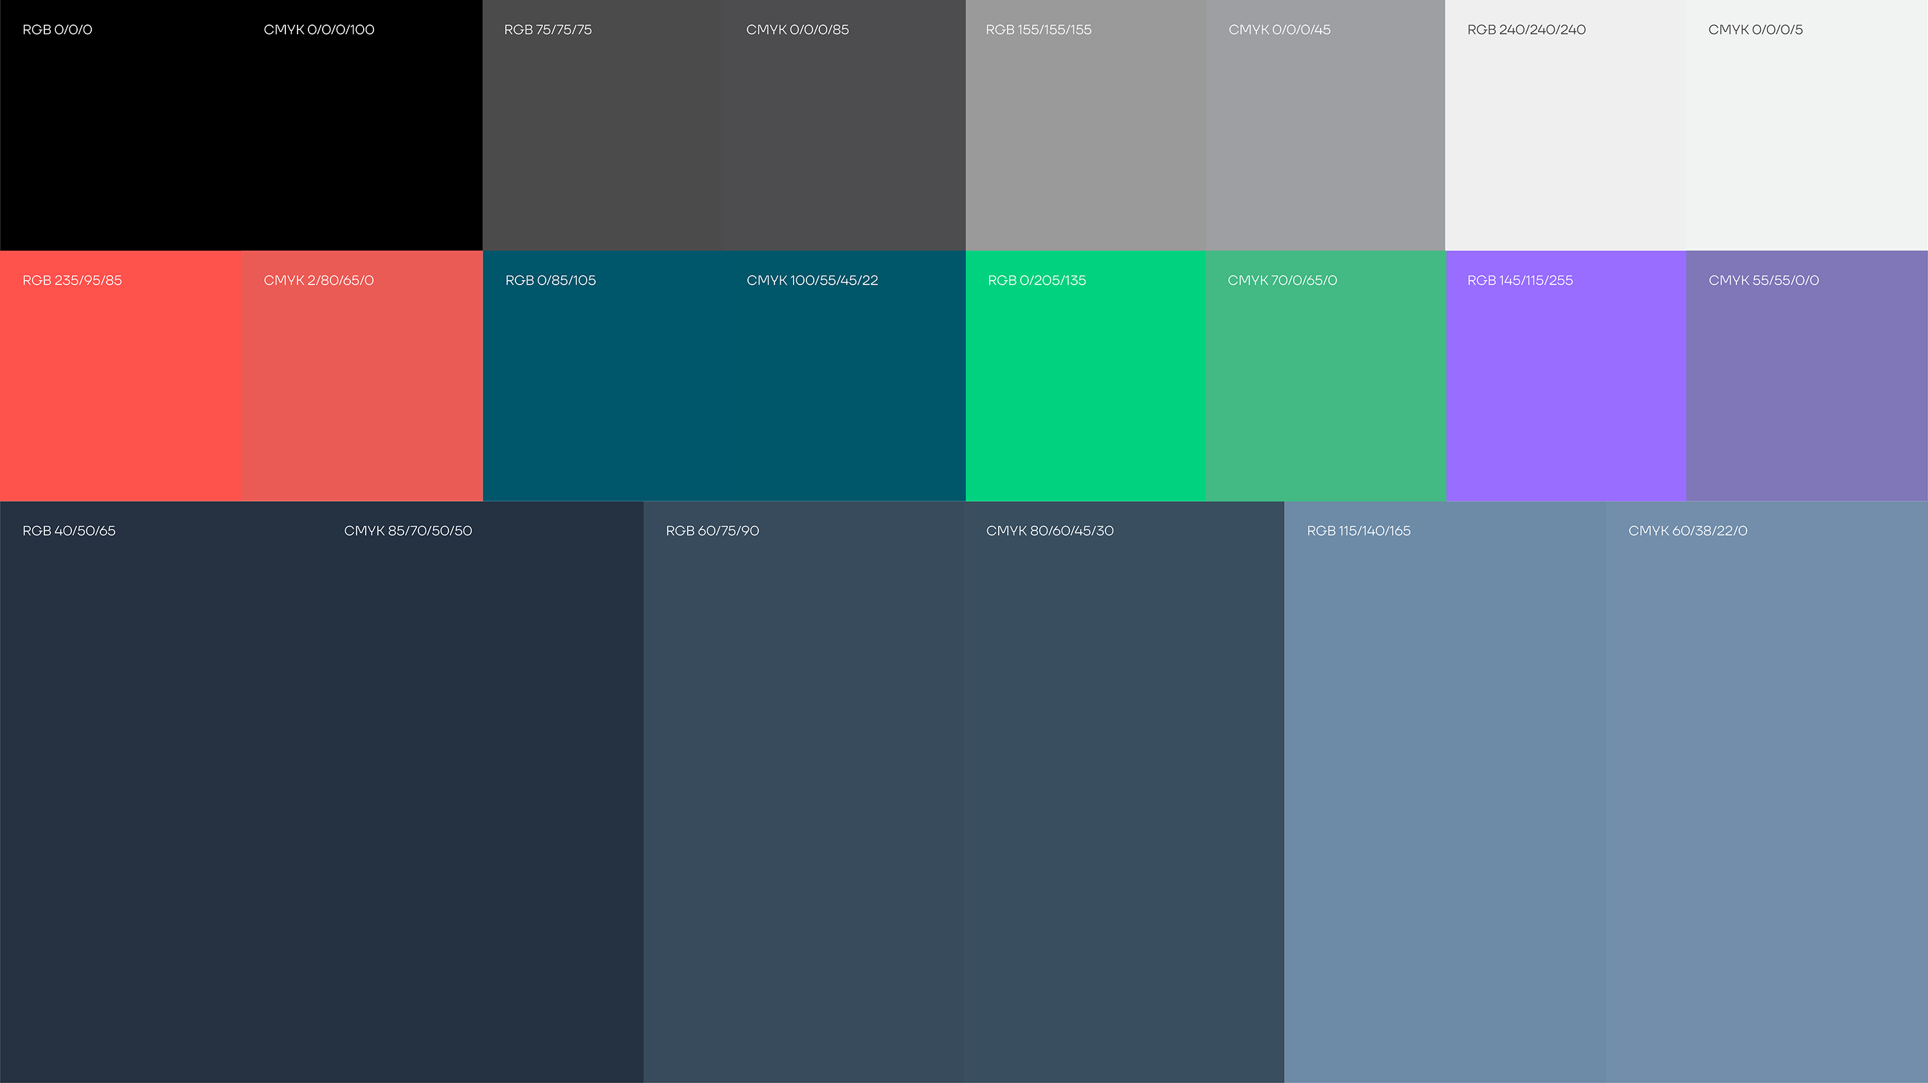Select the mid gray RGB 155/155/155 swatch
This screenshot has height=1083, width=1928.
[1085, 135]
